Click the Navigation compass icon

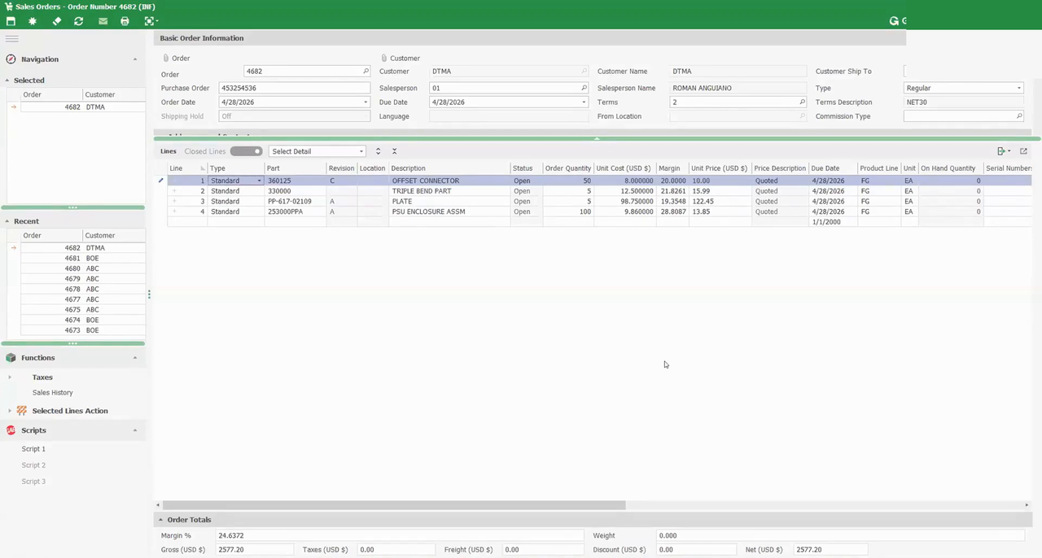pyautogui.click(x=11, y=59)
